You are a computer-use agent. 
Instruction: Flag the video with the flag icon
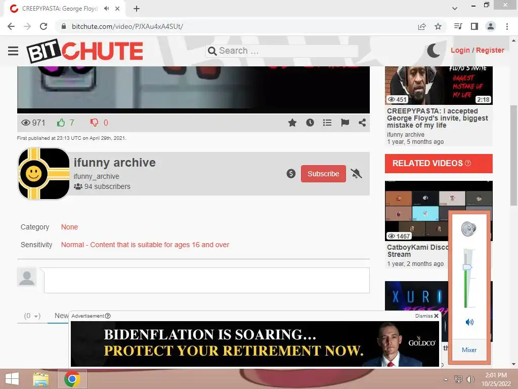click(345, 123)
